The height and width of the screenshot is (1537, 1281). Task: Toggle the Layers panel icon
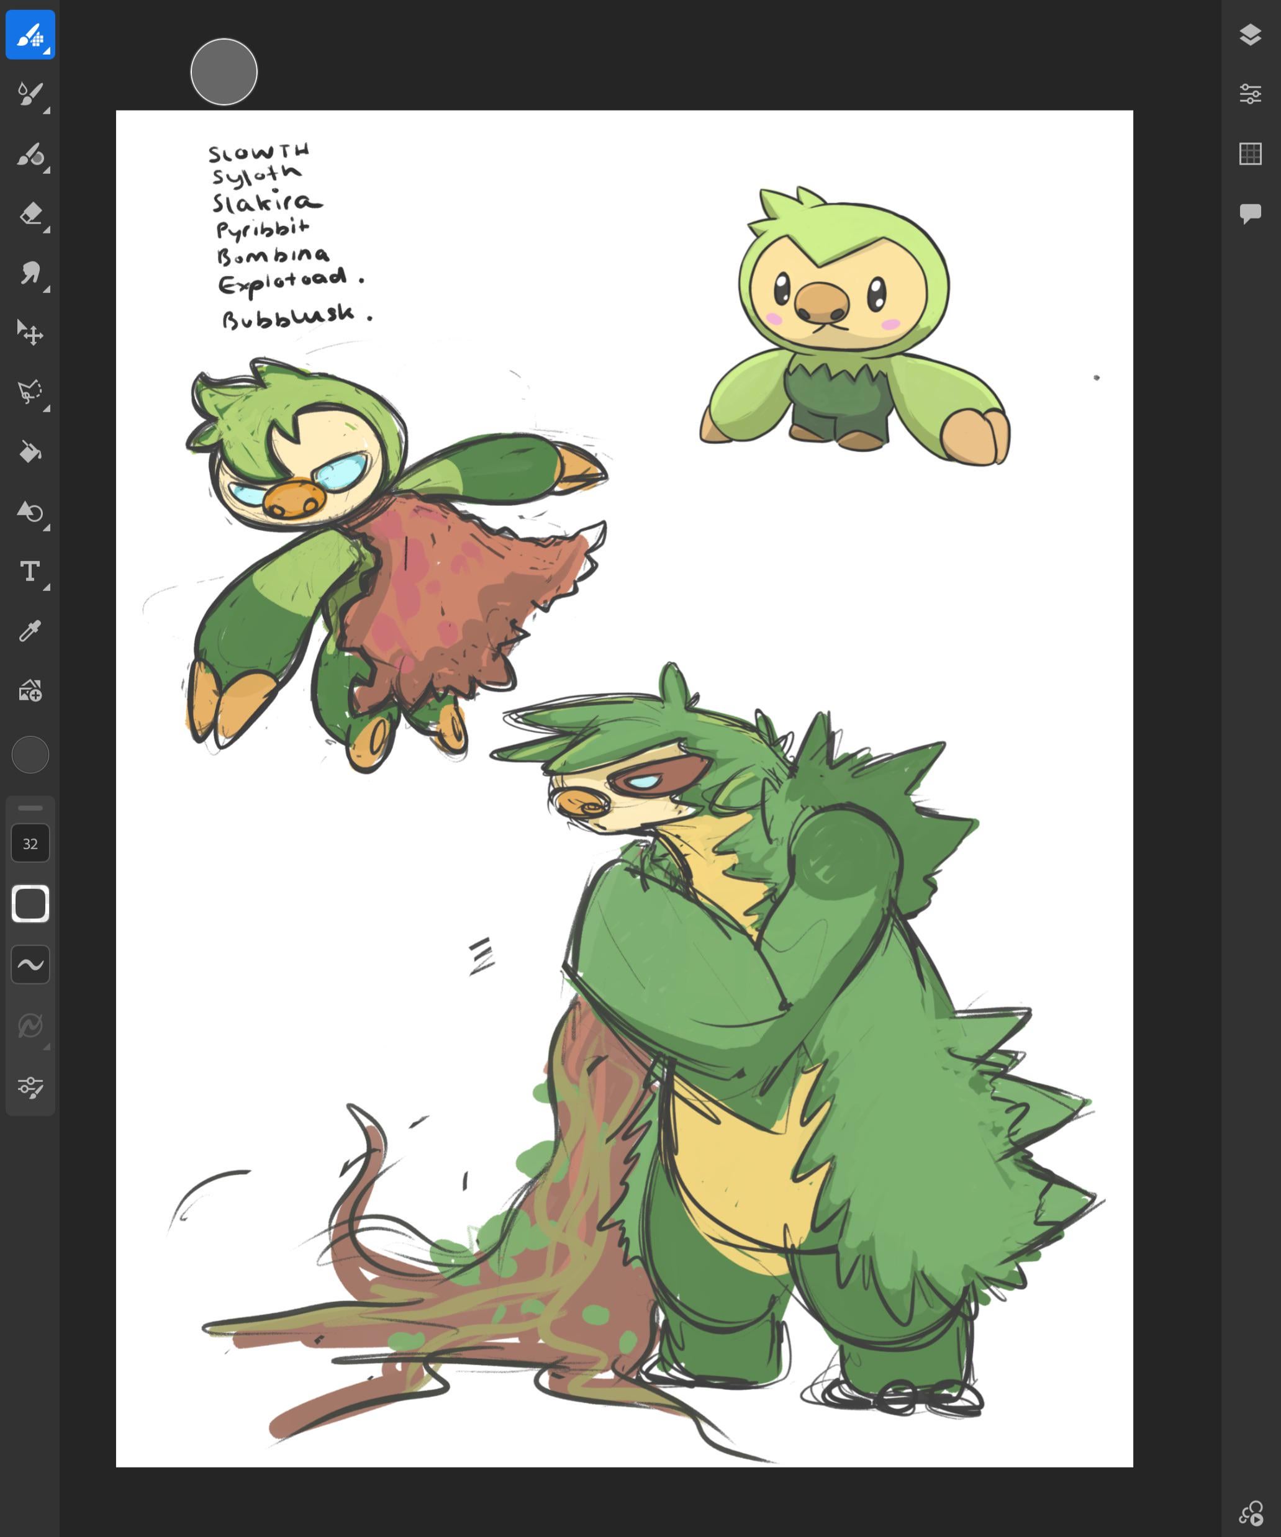pyautogui.click(x=1250, y=34)
